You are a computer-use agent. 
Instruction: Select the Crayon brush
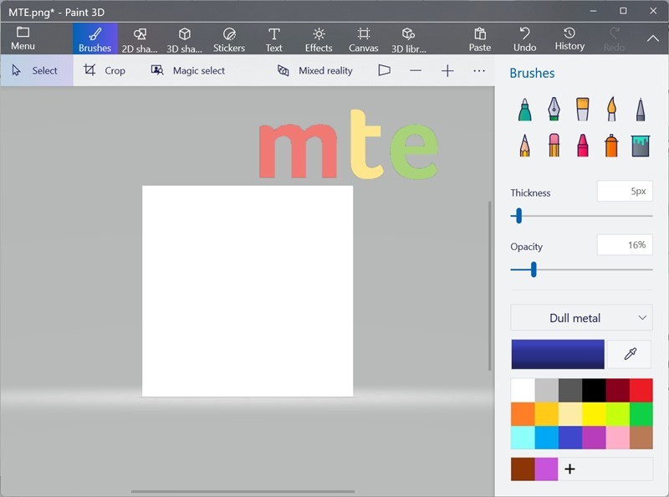tap(583, 145)
